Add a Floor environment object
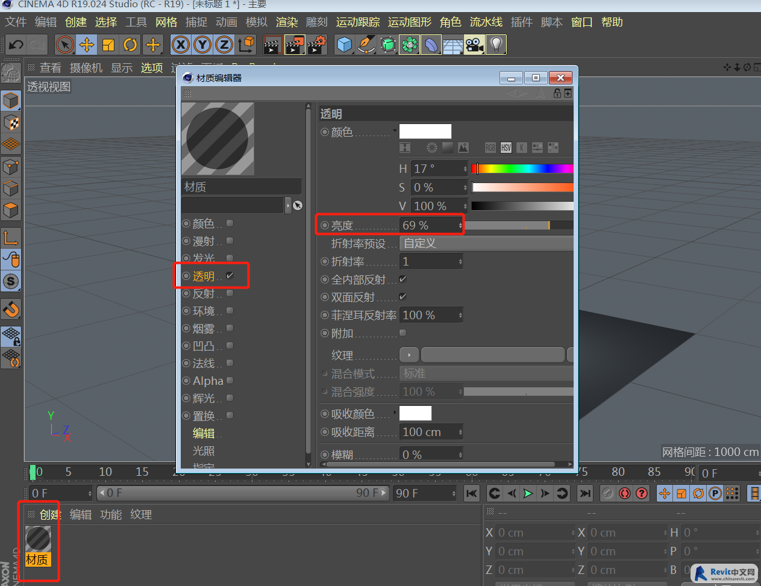The image size is (761, 586). [x=453, y=45]
